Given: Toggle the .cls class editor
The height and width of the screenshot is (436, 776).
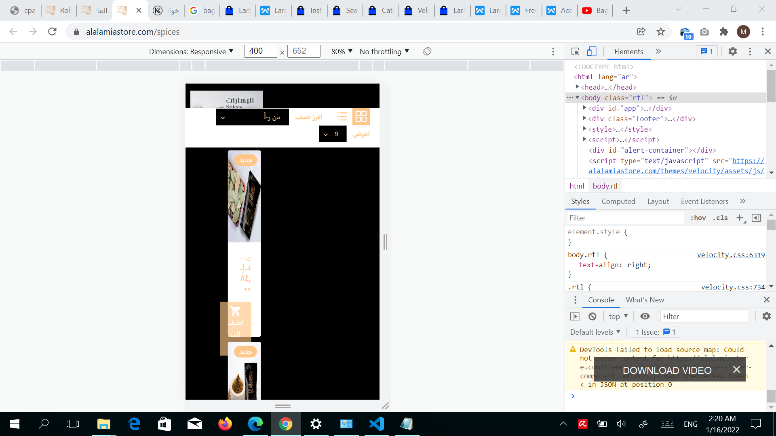Looking at the screenshot, I should tap(720, 218).
